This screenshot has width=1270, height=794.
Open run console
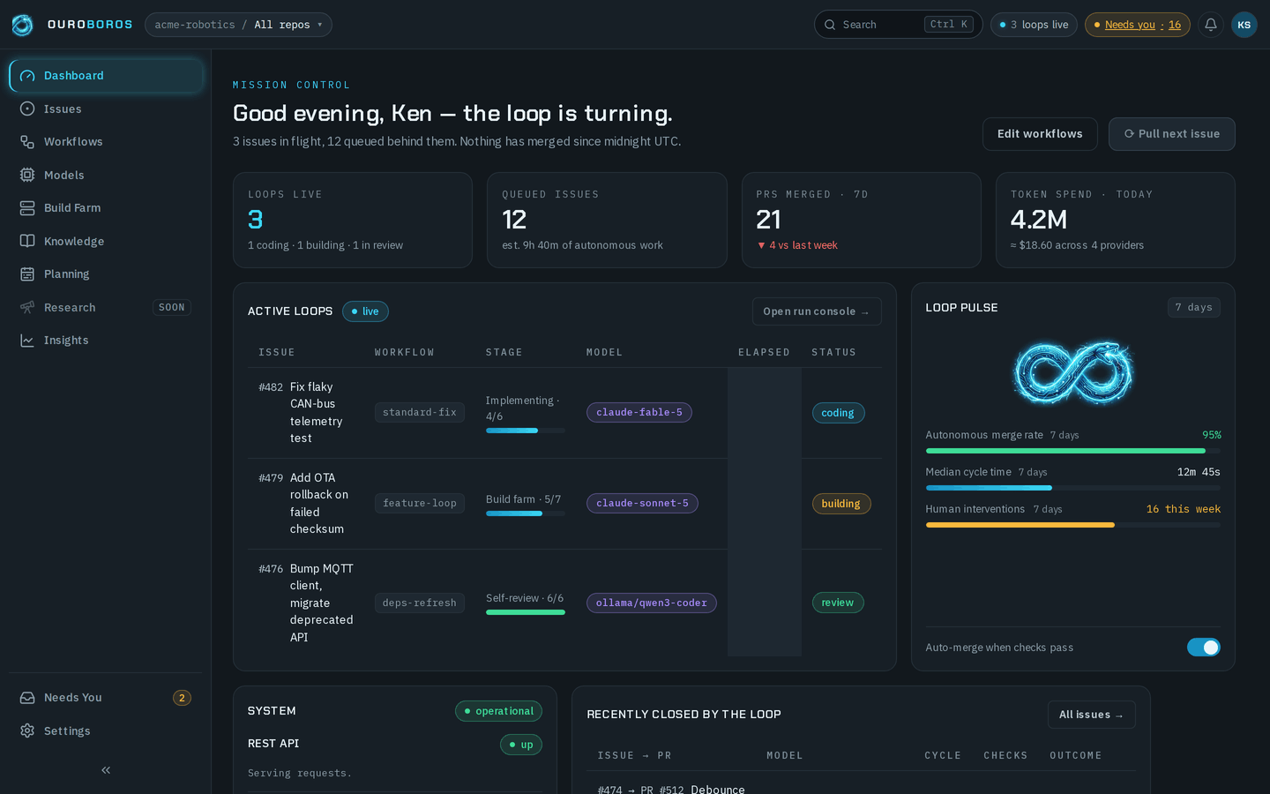pyautogui.click(x=817, y=311)
